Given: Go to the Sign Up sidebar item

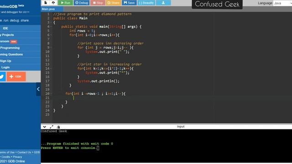Looking at the screenshot, I should tap(20, 61).
